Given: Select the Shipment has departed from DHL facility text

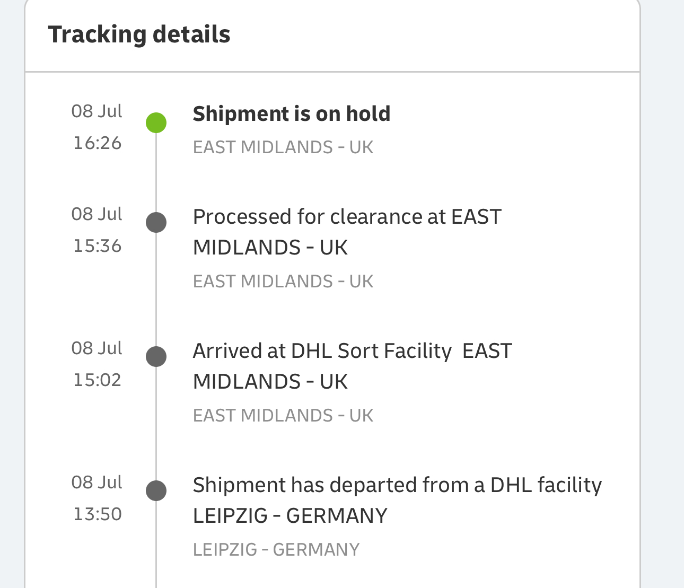Looking at the screenshot, I should (x=397, y=500).
